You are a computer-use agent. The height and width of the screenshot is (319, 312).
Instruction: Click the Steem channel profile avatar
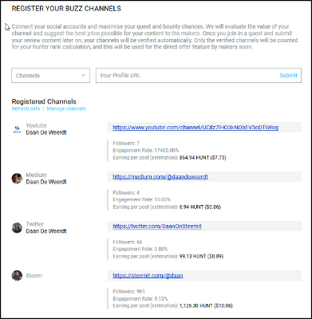[x=17, y=276]
